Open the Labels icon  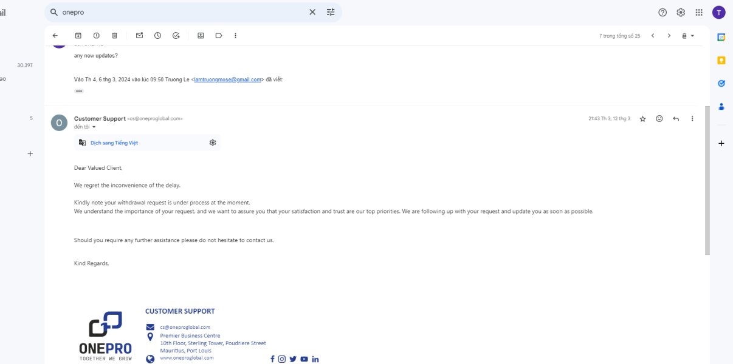tap(219, 36)
